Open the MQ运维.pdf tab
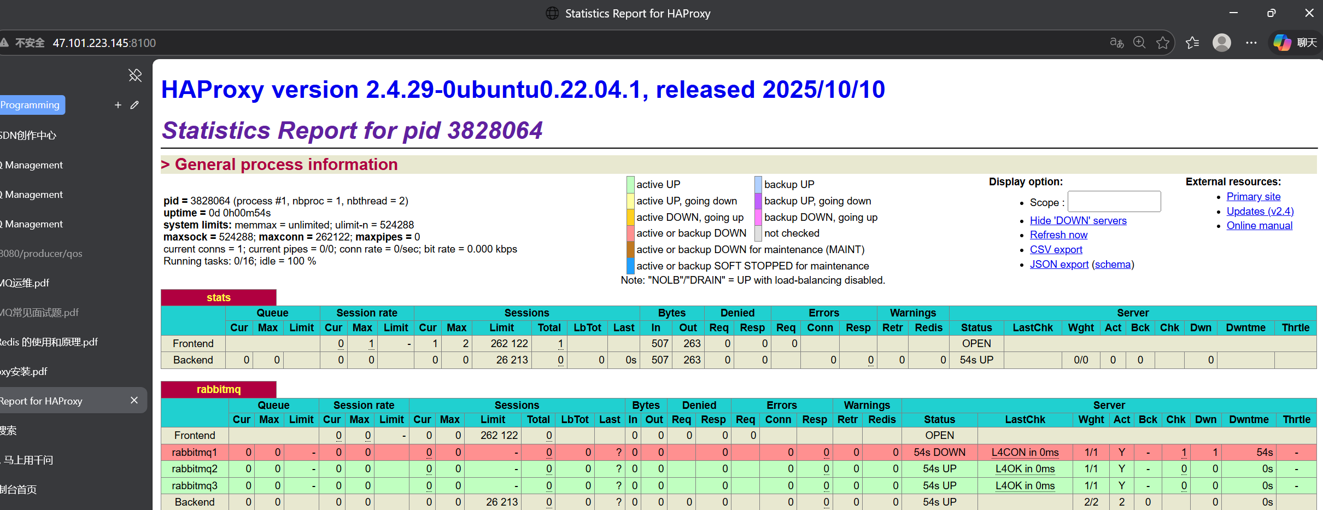Screen dimensions: 1323x510 pos(25,283)
